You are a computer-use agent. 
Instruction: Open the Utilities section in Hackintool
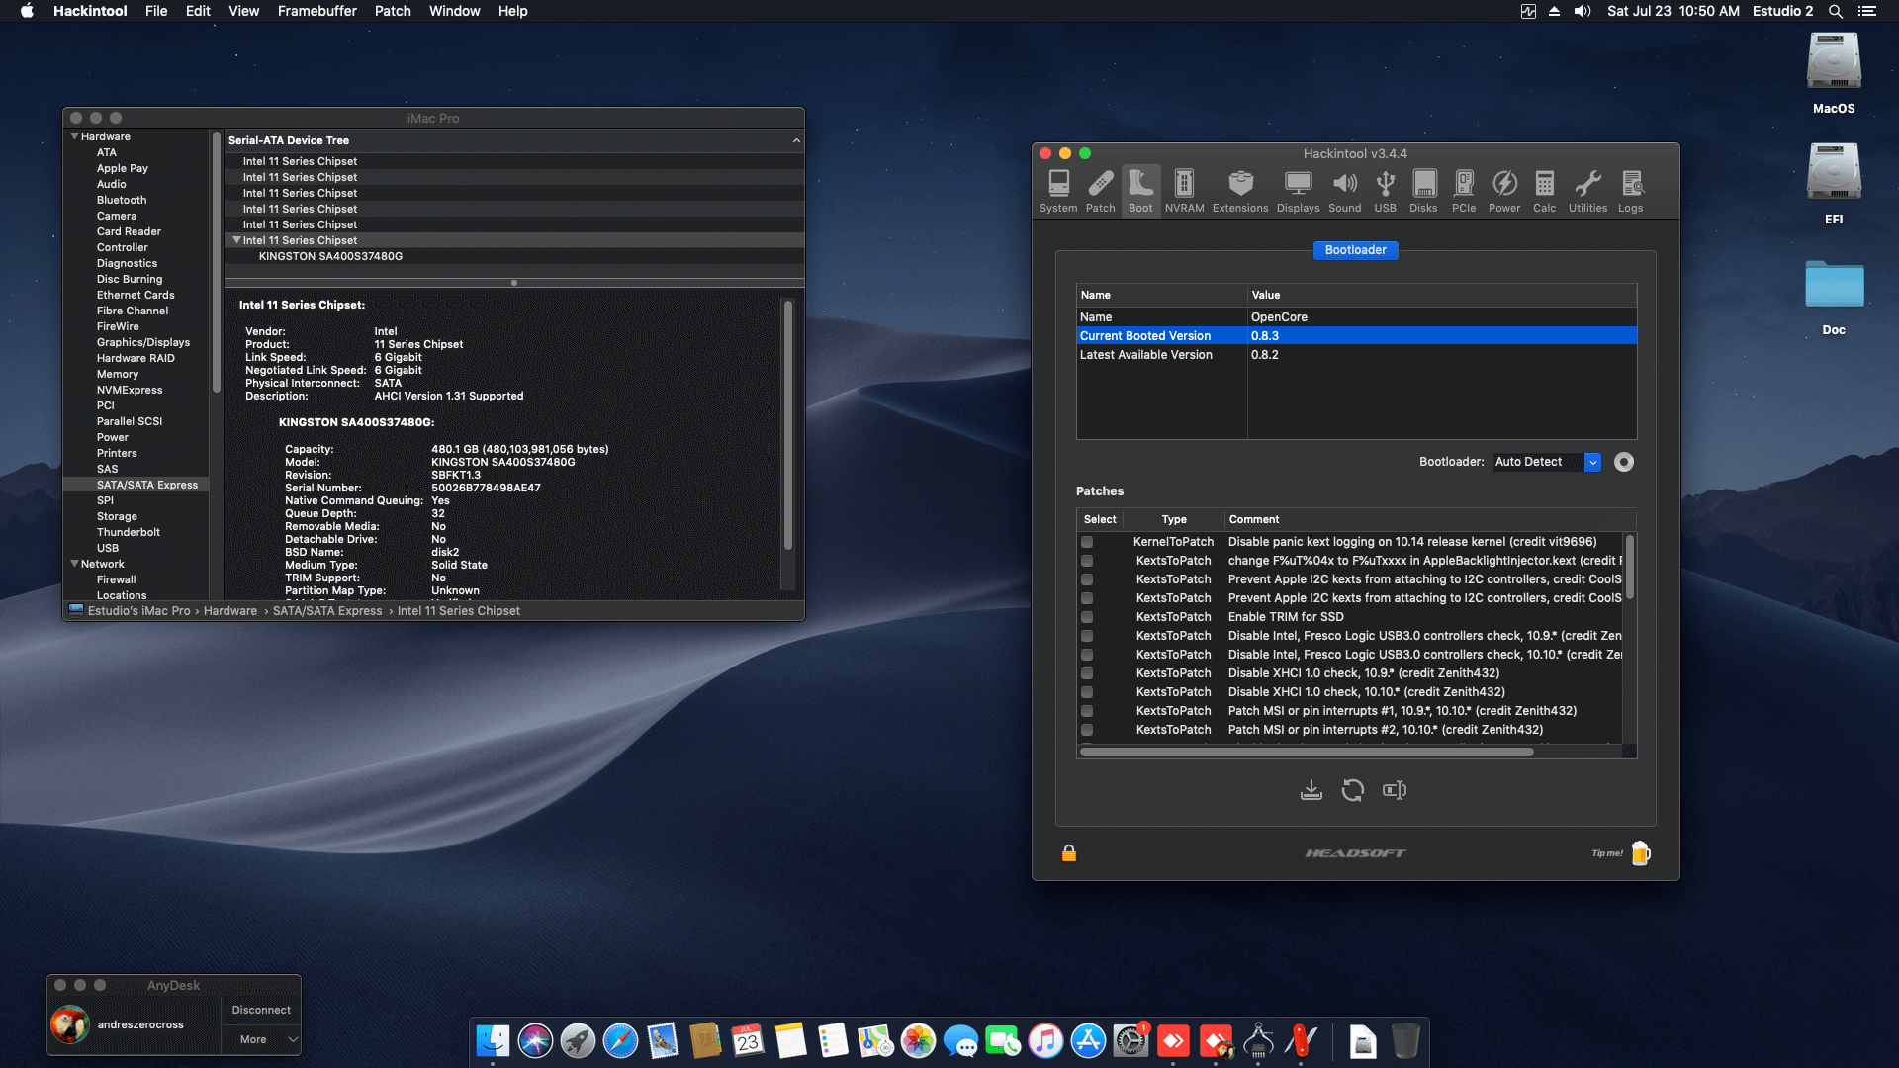pos(1587,191)
